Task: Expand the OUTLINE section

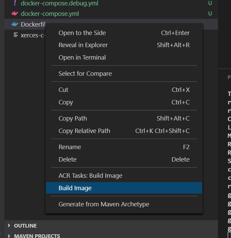Action: pyautogui.click(x=9, y=226)
